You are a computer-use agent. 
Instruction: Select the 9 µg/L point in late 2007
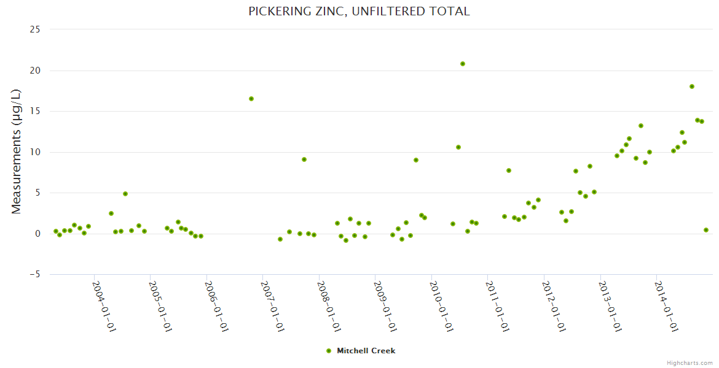click(x=304, y=159)
